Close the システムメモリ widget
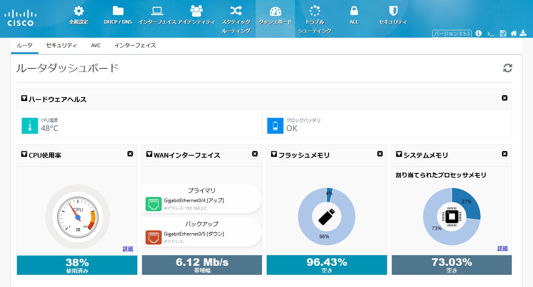The width and height of the screenshot is (533, 287). [x=505, y=154]
